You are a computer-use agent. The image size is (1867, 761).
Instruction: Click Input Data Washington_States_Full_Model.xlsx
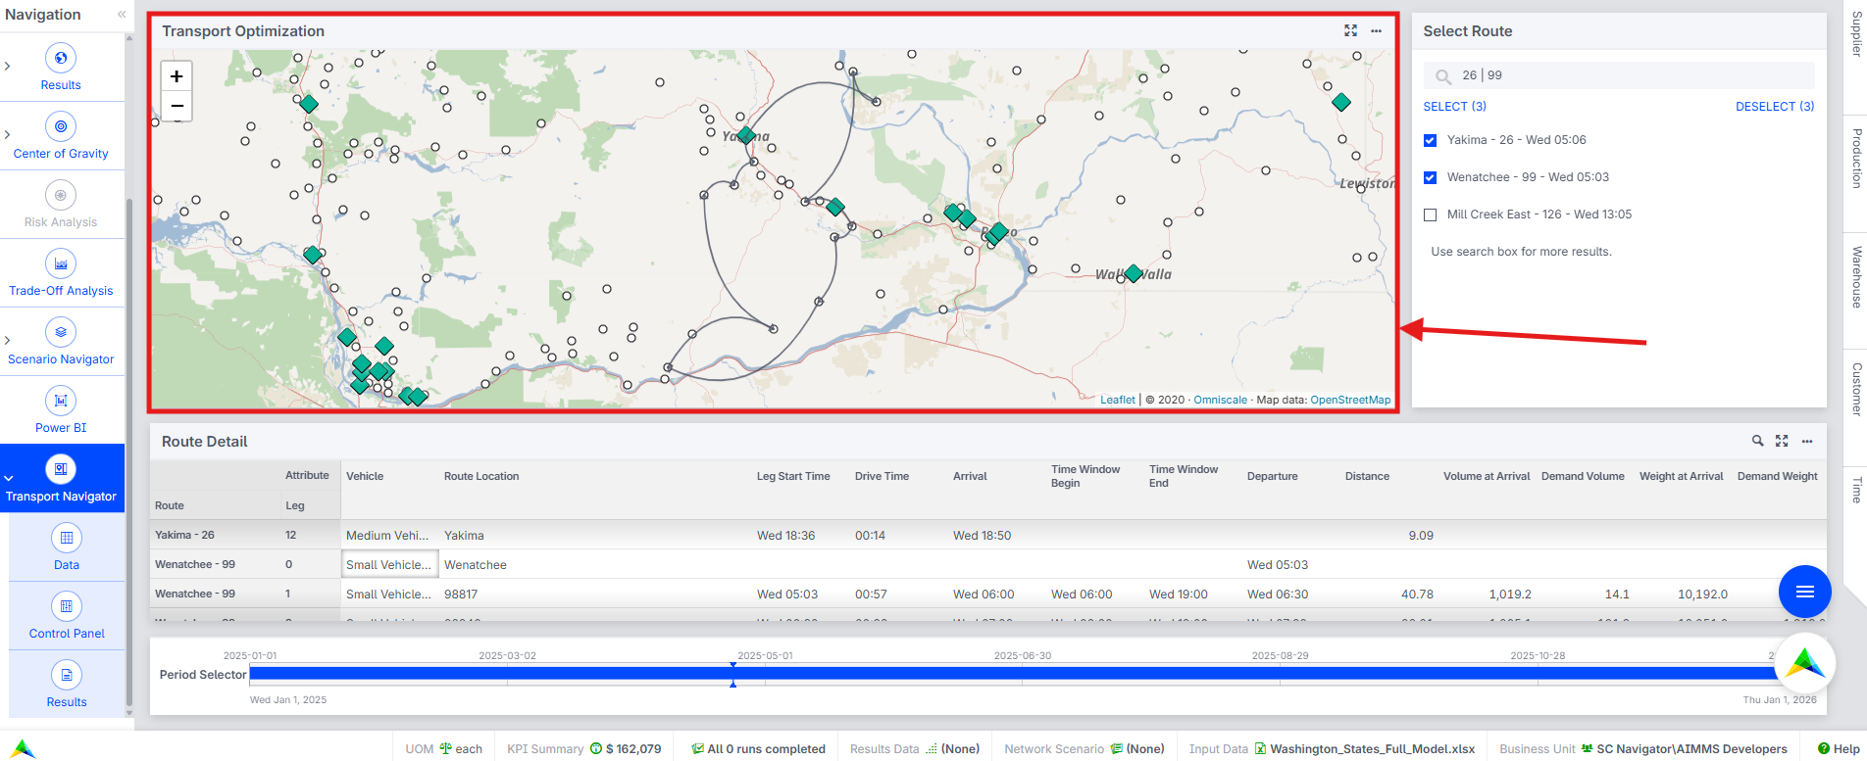[x=1332, y=749]
